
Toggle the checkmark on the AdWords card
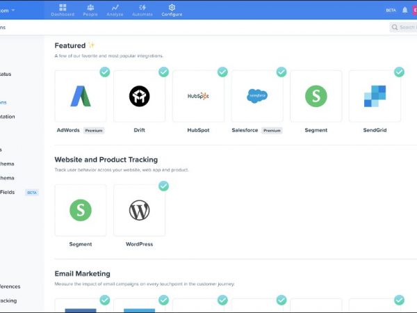click(104, 72)
